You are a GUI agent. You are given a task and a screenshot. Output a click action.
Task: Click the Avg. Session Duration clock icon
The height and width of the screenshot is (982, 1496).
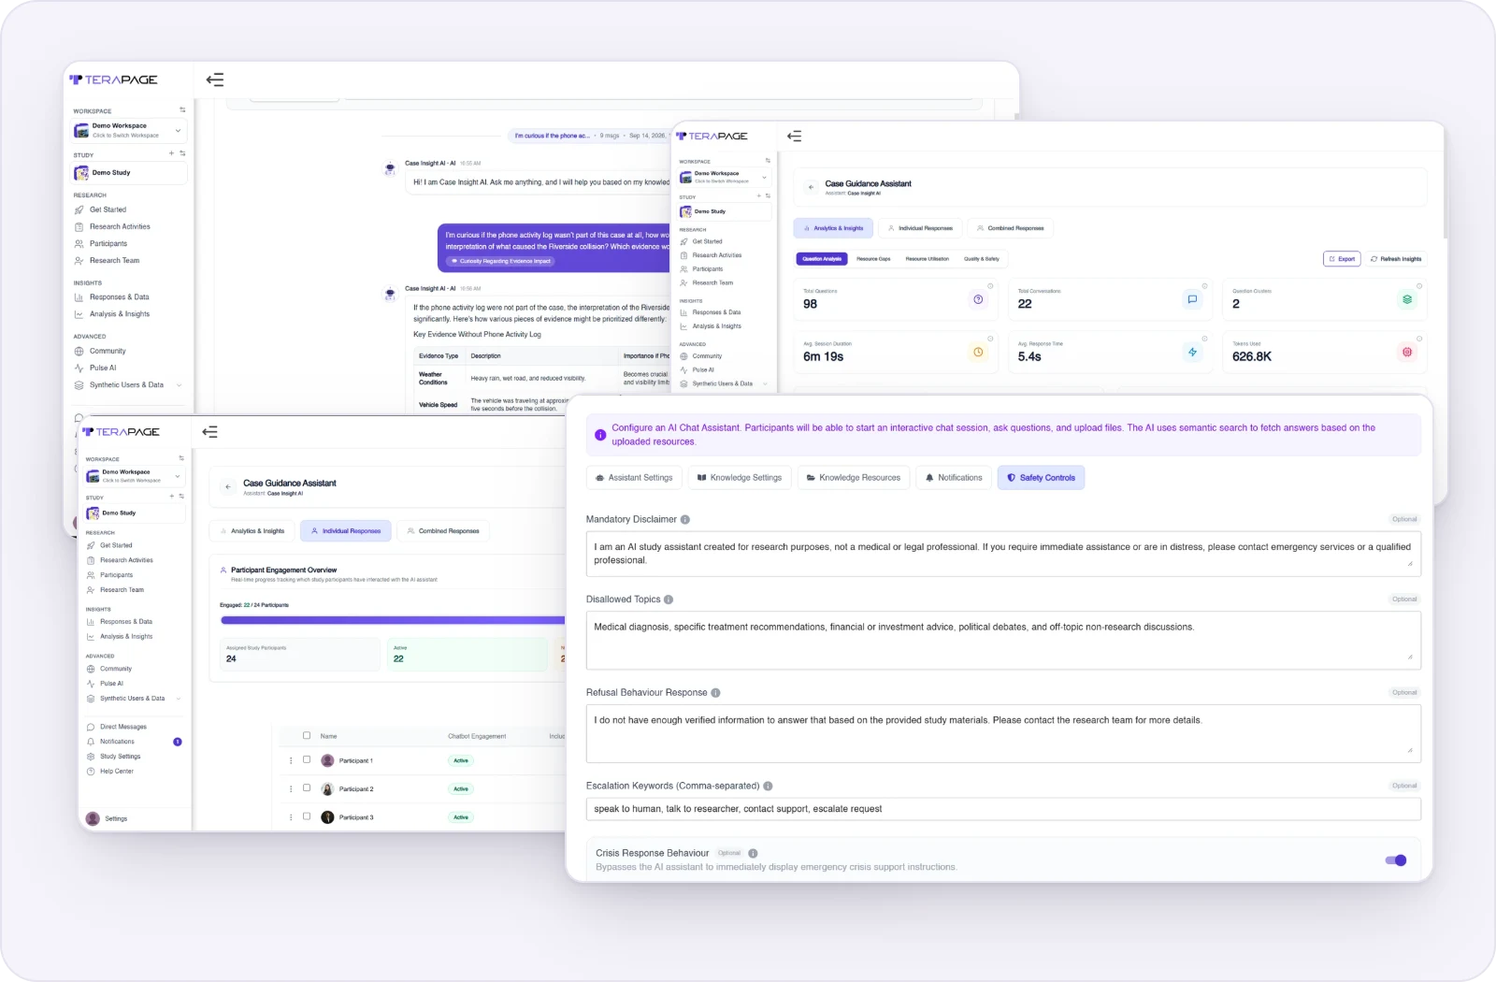[978, 353]
